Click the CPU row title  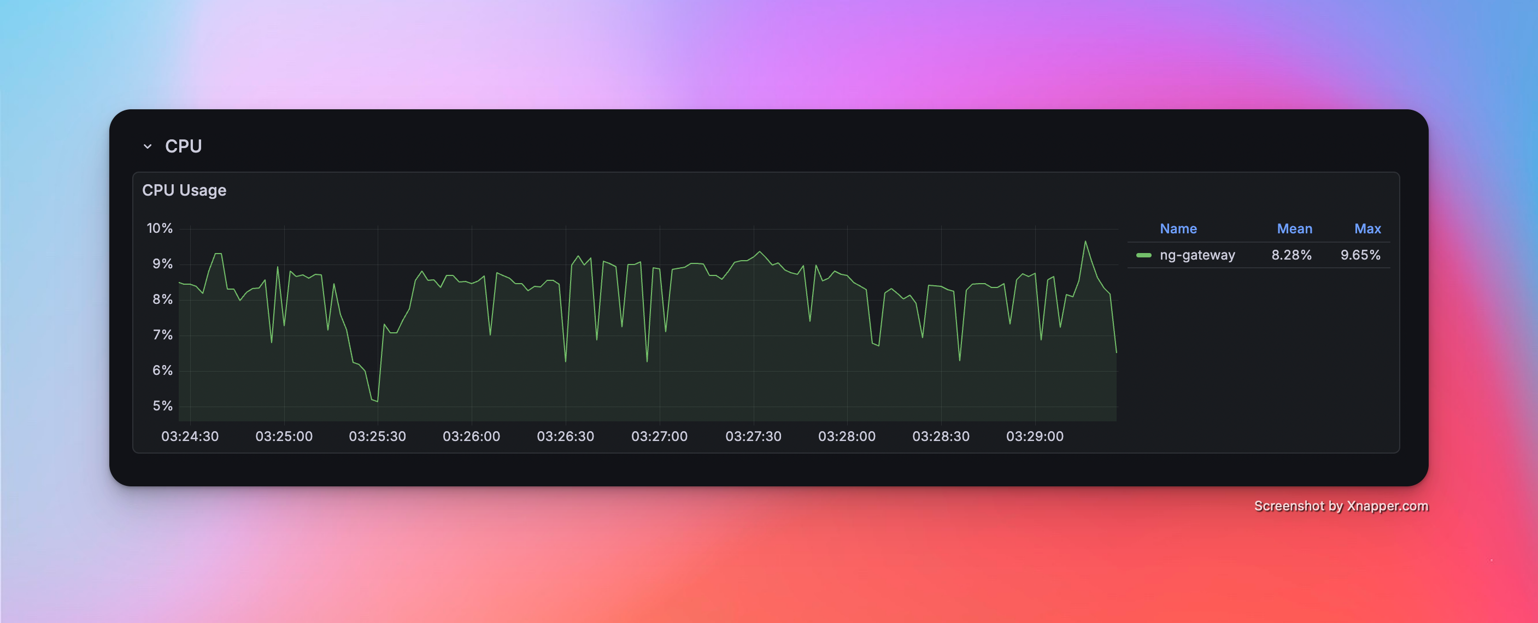[183, 146]
